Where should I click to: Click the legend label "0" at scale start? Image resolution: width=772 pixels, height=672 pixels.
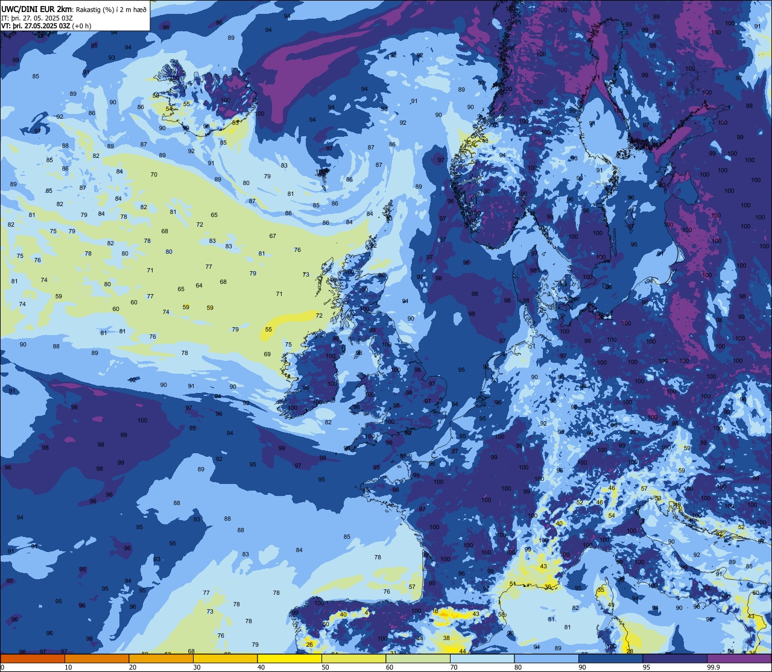2,667
